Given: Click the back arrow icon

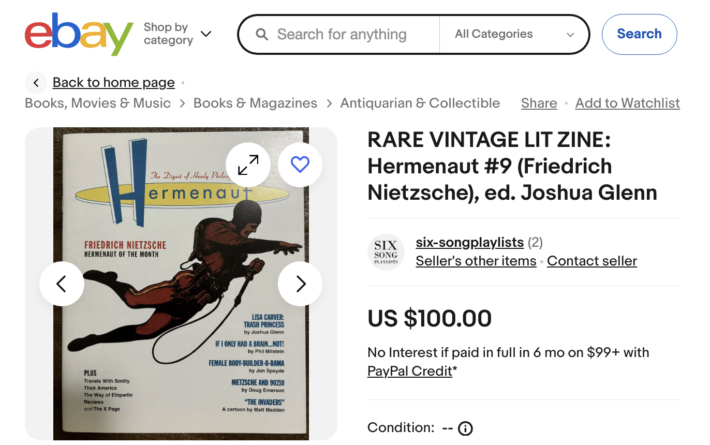Looking at the screenshot, I should (x=36, y=83).
